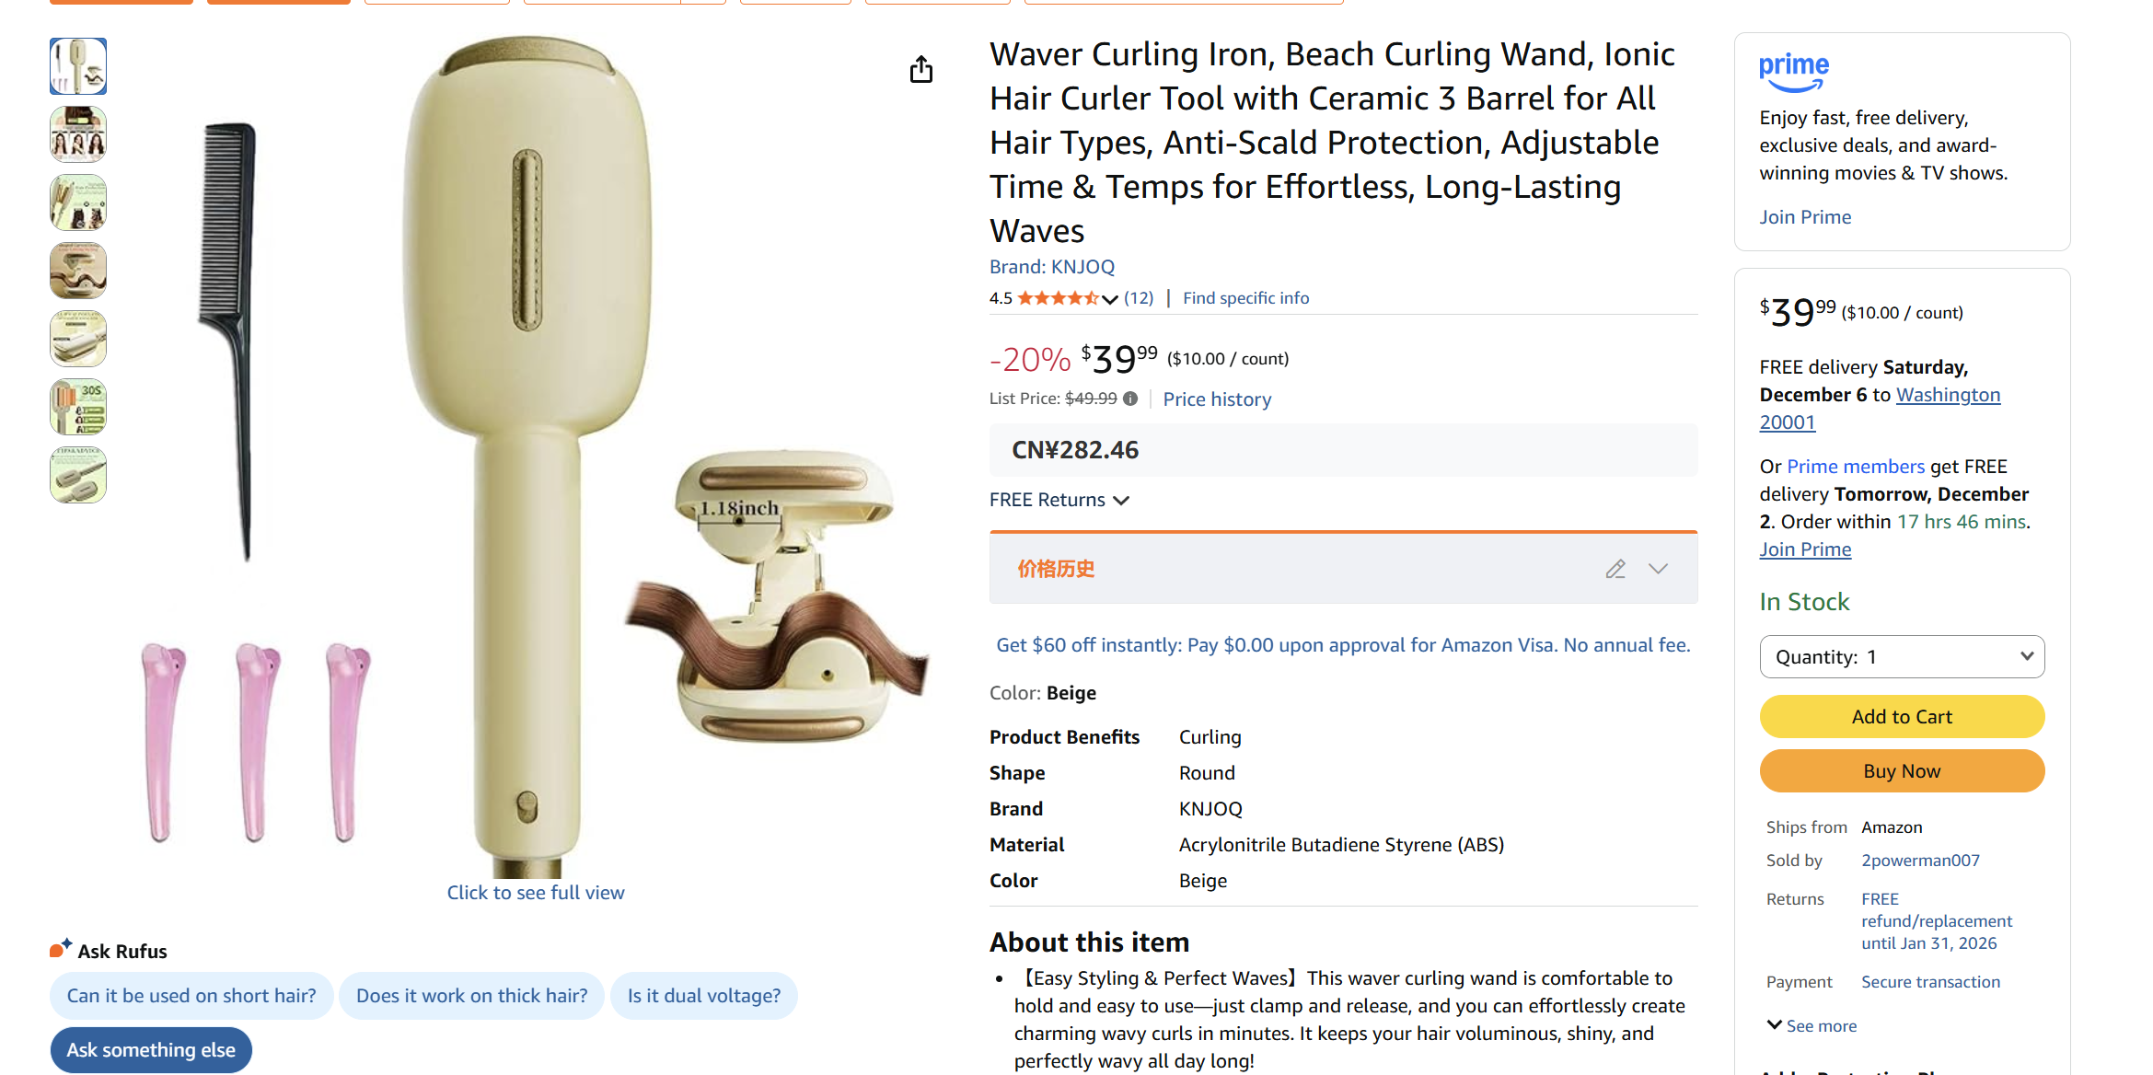Open the star rating breakdown chevron

(x=1110, y=298)
